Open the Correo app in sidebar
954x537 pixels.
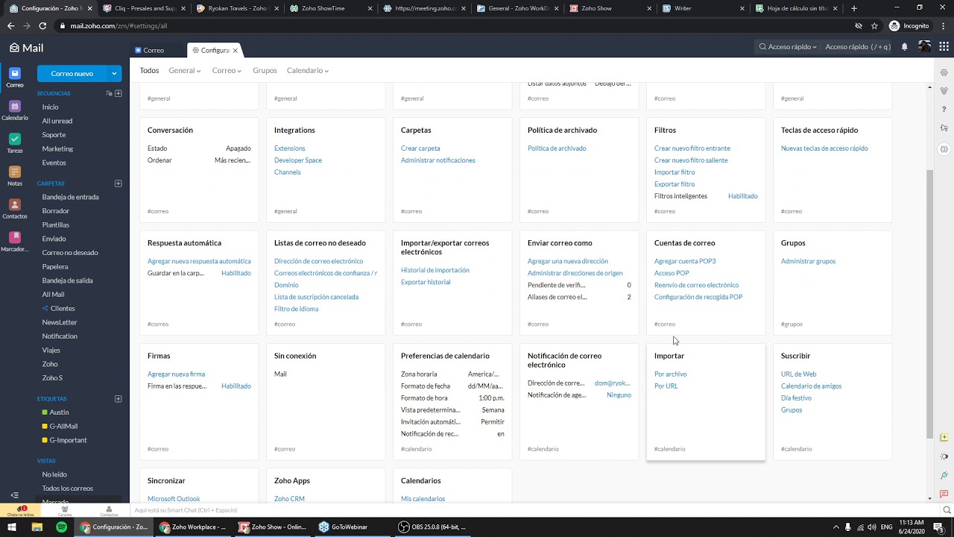coord(15,77)
